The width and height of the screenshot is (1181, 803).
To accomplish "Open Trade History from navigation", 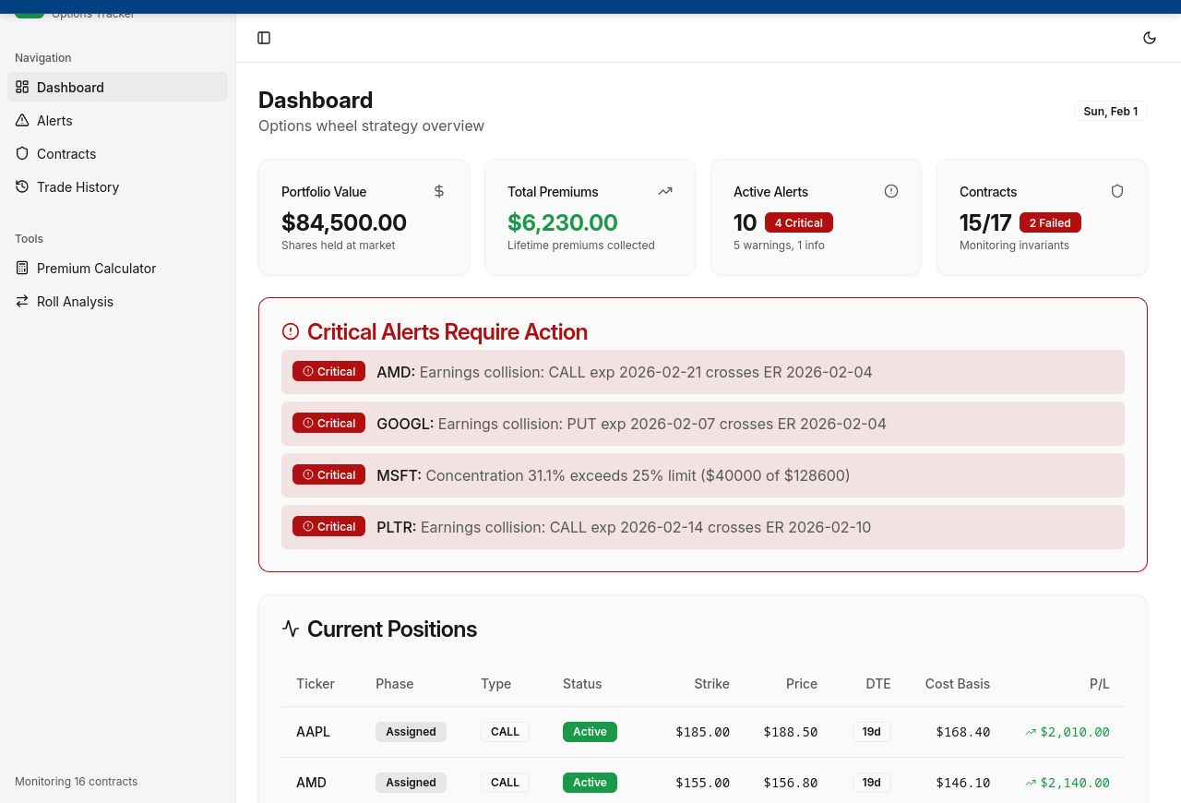I will [78, 186].
